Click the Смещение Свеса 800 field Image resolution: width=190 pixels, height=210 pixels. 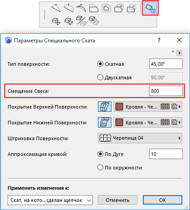point(166,91)
